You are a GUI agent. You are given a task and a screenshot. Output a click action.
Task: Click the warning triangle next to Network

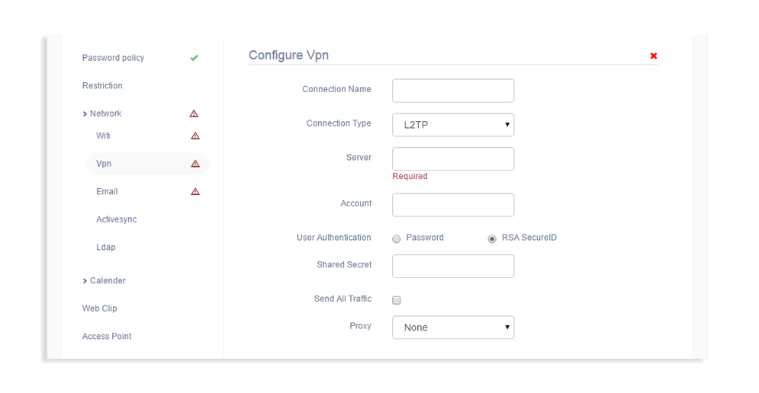194,113
